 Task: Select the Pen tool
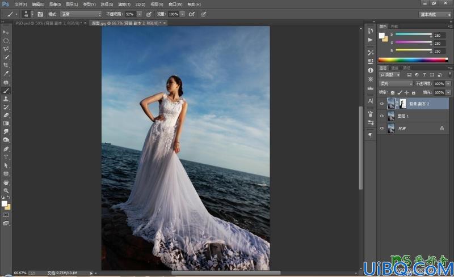point(6,149)
